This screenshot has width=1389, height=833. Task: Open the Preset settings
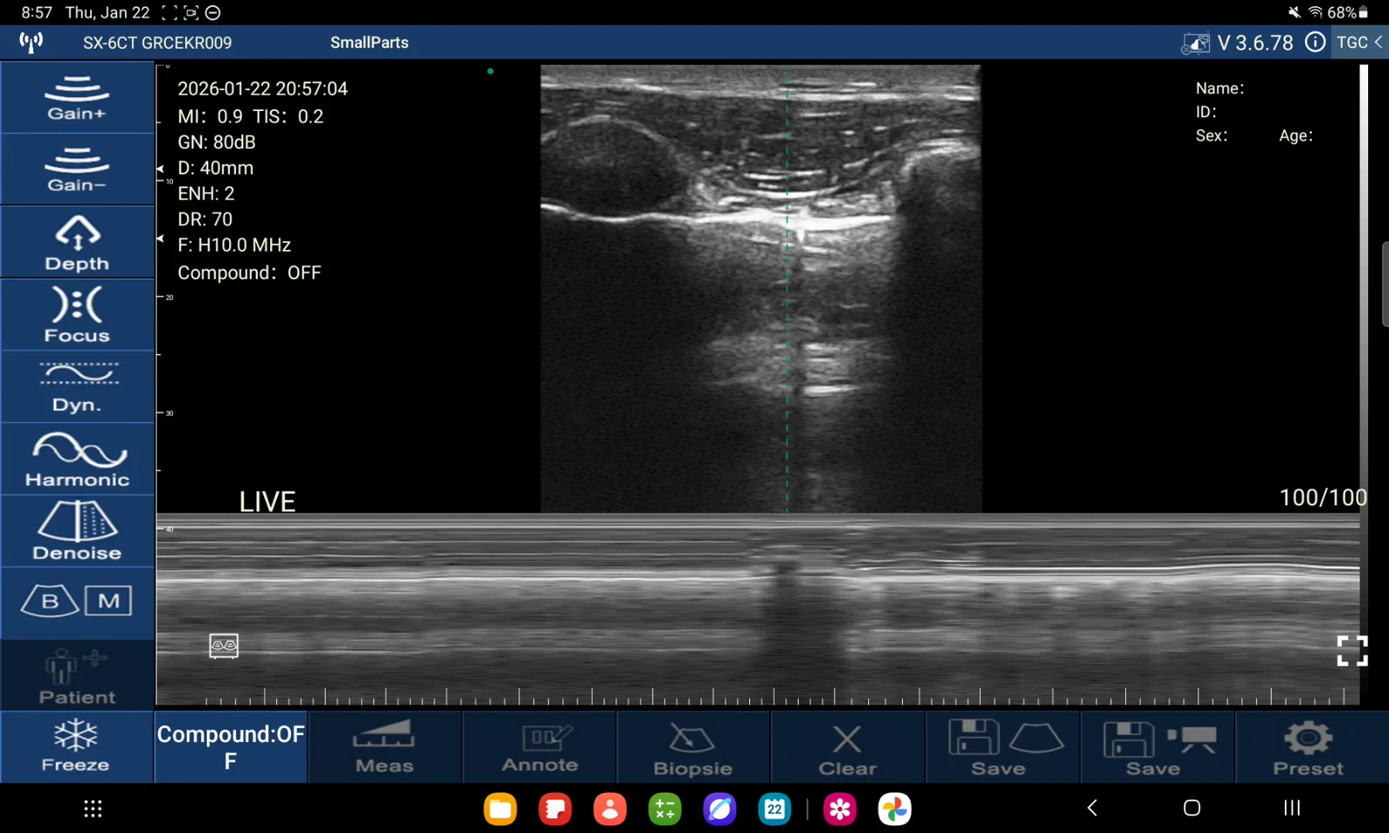(x=1310, y=747)
